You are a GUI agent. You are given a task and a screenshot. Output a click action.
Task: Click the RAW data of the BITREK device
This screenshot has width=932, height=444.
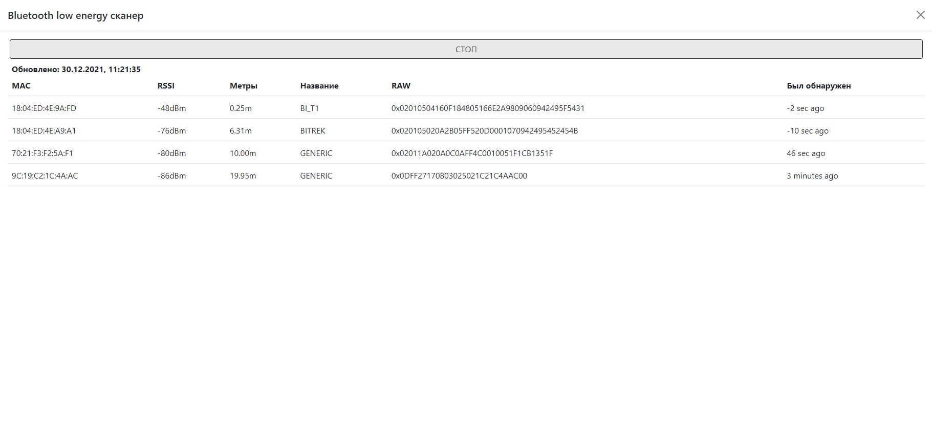pyautogui.click(x=484, y=131)
